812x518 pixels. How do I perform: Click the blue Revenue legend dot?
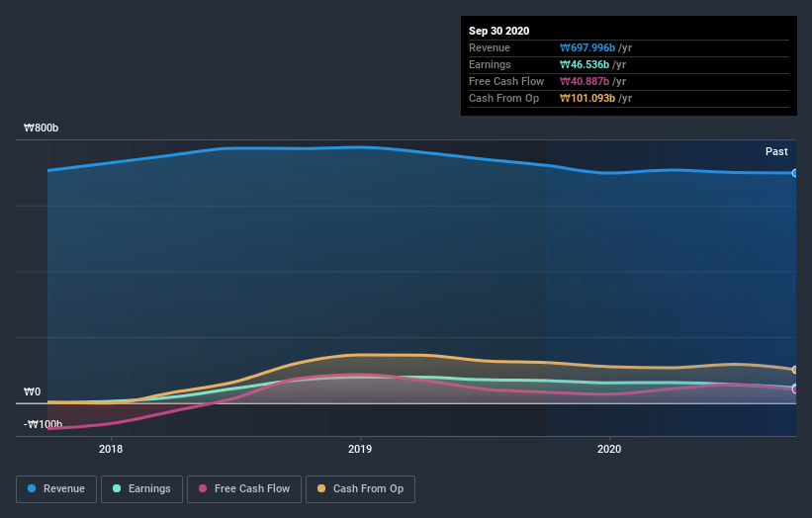pyautogui.click(x=32, y=488)
